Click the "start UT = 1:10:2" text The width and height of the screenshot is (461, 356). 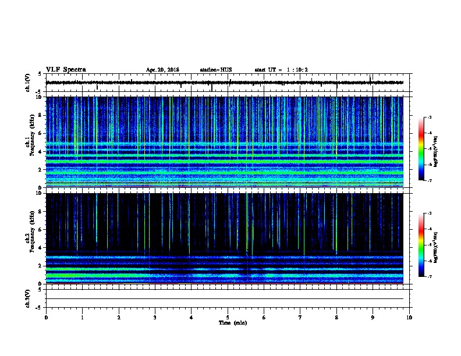point(281,70)
